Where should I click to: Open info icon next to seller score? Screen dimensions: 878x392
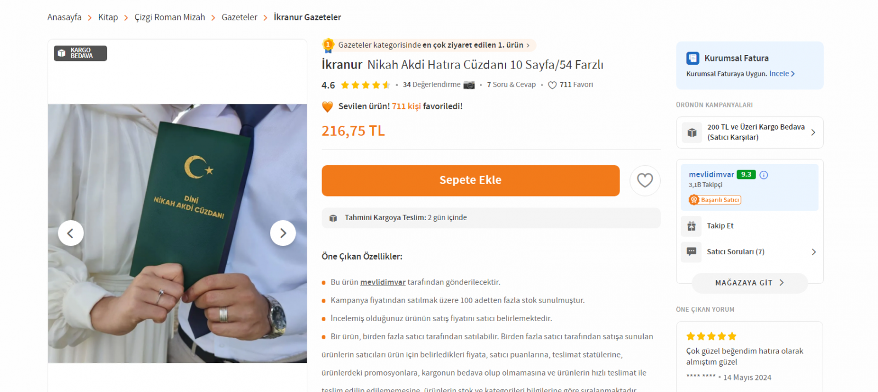pyautogui.click(x=764, y=175)
